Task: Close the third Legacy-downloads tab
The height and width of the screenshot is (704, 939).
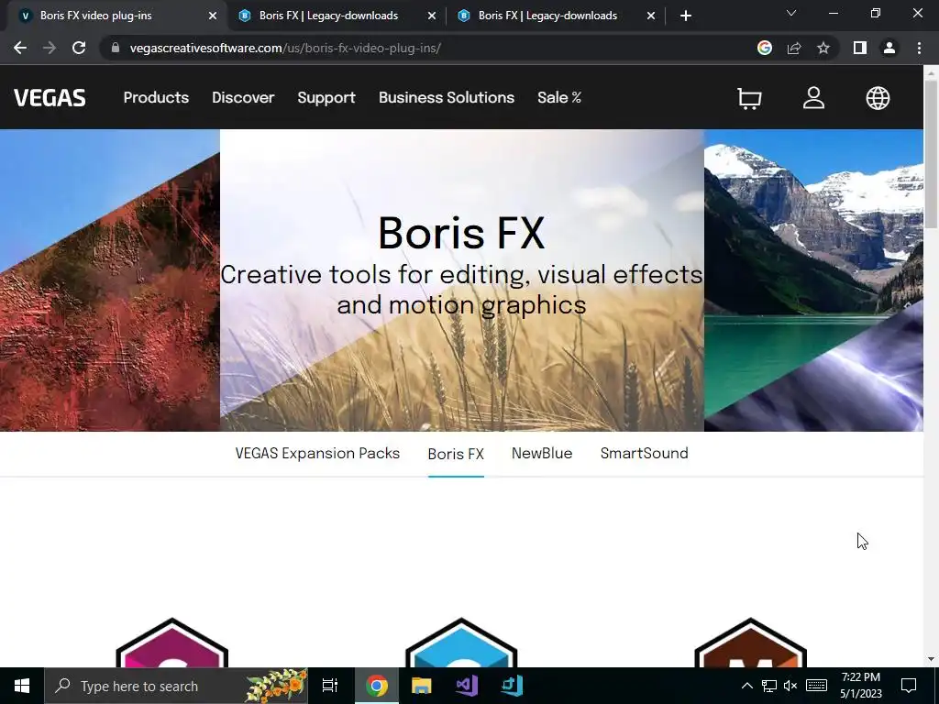Action: [x=651, y=16]
